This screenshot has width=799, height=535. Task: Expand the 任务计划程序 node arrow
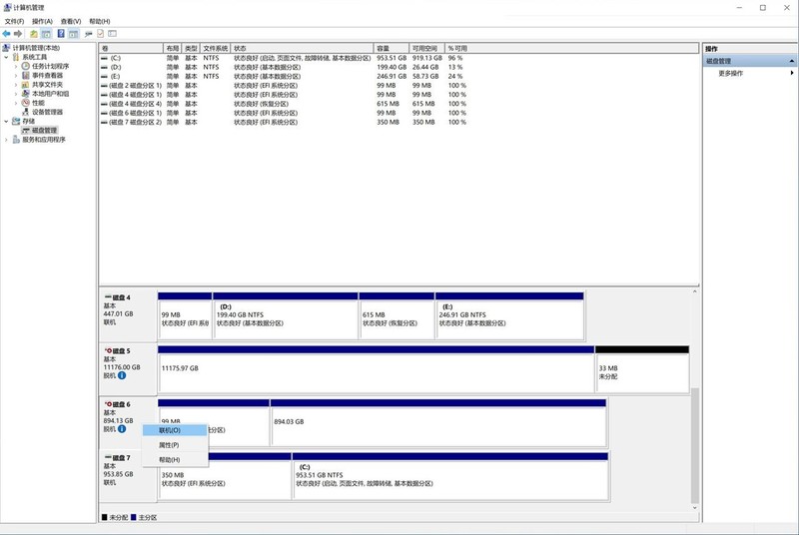(16, 66)
